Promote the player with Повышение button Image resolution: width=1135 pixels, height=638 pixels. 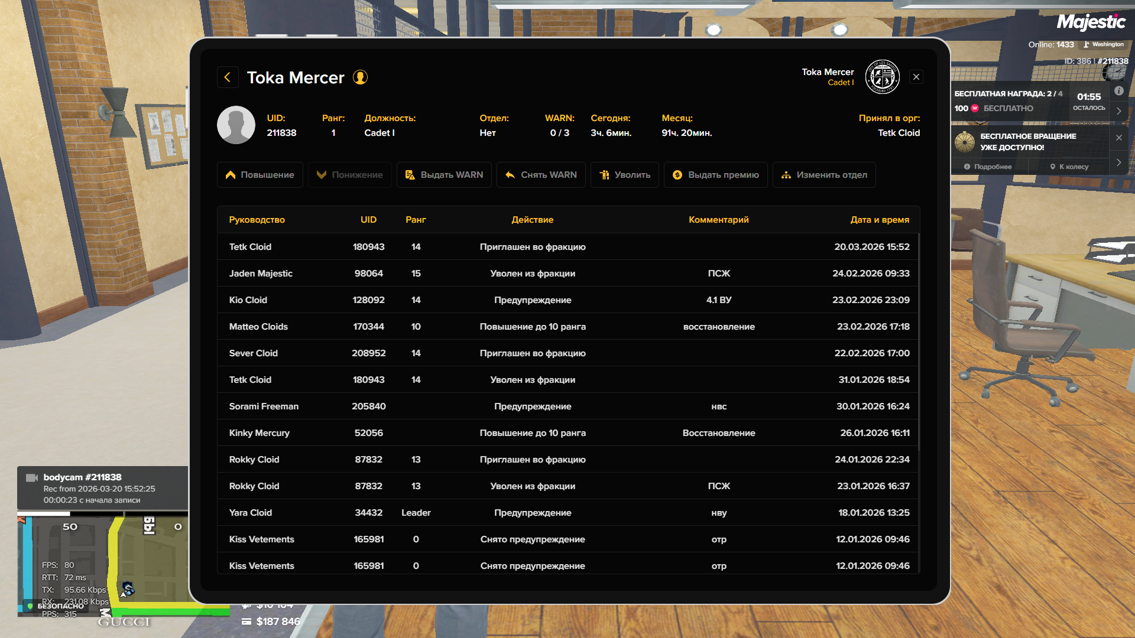click(260, 175)
